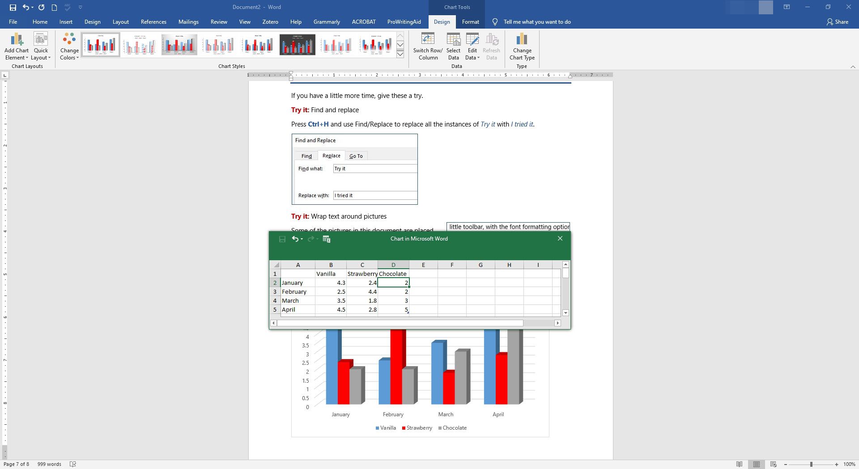Screen dimensions: 859x469
Task: Click the zoom out minus button
Action: [x=786, y=464]
